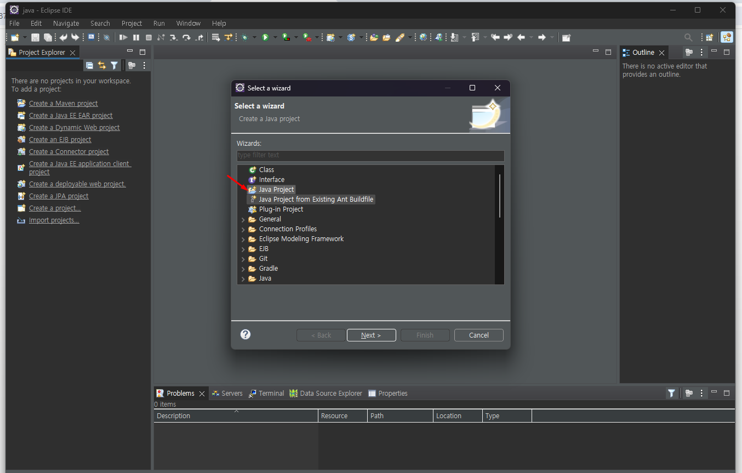Screen dimensions: 742x473
Task: Click the green Run icon
Action: click(x=265, y=37)
